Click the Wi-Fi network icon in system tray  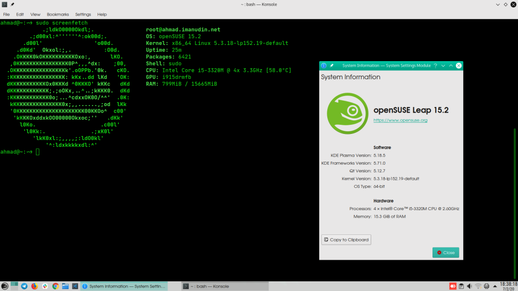[478, 285]
